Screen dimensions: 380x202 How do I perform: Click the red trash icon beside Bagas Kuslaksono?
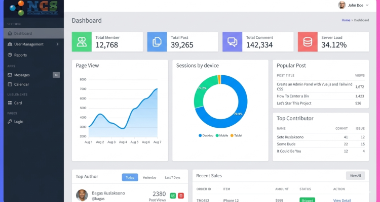tap(181, 196)
